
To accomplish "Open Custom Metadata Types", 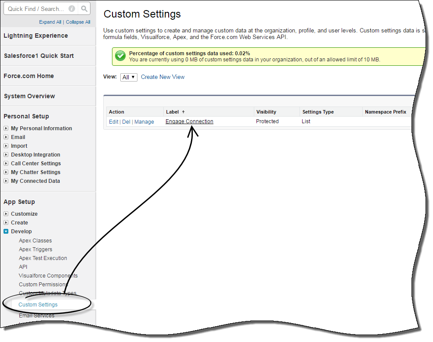I will [47, 293].
